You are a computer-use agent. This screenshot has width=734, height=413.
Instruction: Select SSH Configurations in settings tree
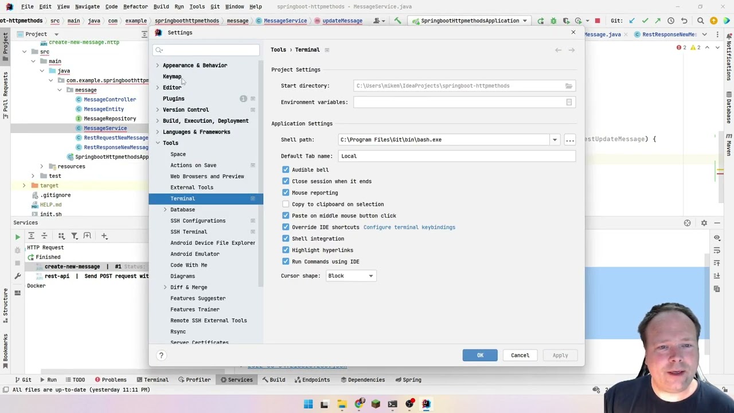point(198,221)
